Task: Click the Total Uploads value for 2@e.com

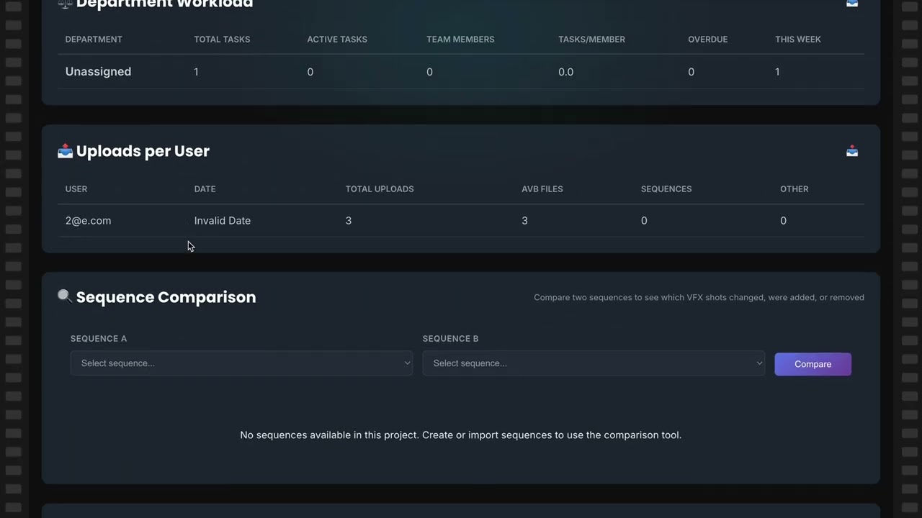Action: coord(349,221)
